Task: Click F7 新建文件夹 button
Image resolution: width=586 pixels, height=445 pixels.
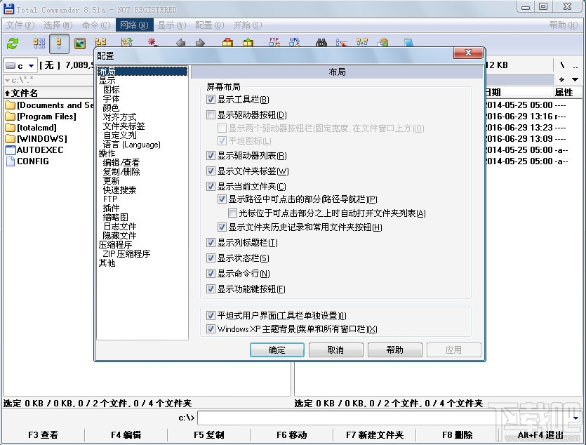Action: 375,434
